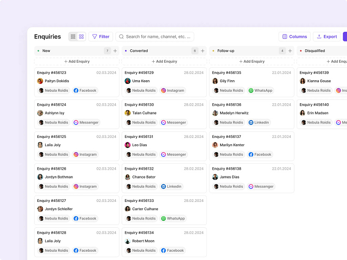This screenshot has width=347, height=260.
Task: Click Enquiry #456124 title
Action: 52,105
